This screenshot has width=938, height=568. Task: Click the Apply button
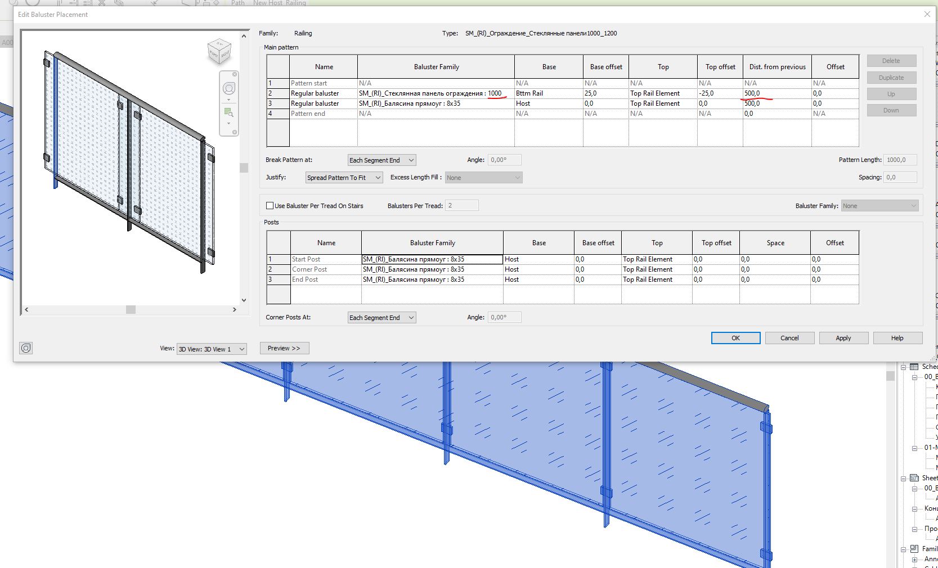[x=843, y=338]
